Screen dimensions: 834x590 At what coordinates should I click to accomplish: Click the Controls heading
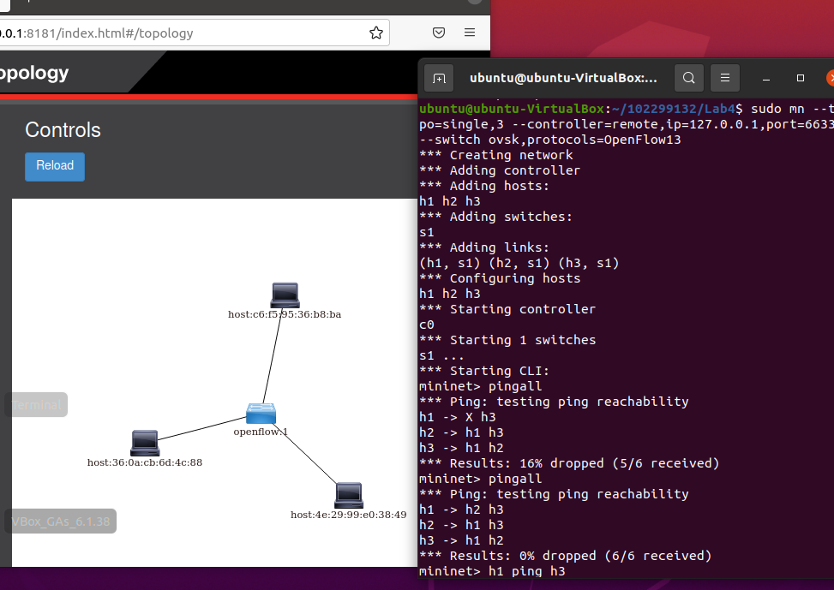(63, 129)
